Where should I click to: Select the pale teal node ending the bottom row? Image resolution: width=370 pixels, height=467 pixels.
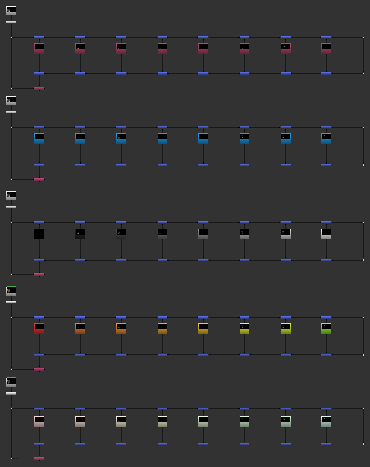(326, 421)
